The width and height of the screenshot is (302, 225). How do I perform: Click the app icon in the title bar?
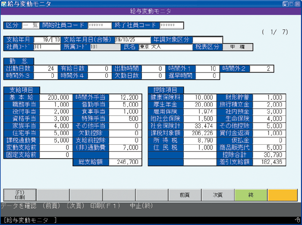coord(4,3)
